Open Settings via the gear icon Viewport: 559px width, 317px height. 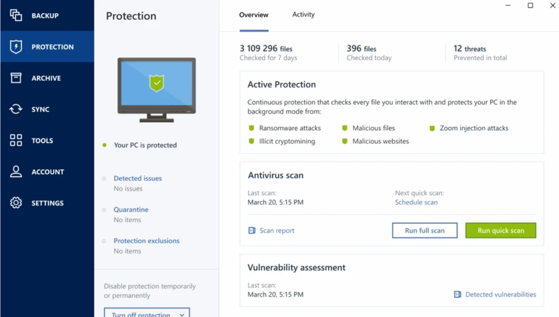click(x=16, y=203)
